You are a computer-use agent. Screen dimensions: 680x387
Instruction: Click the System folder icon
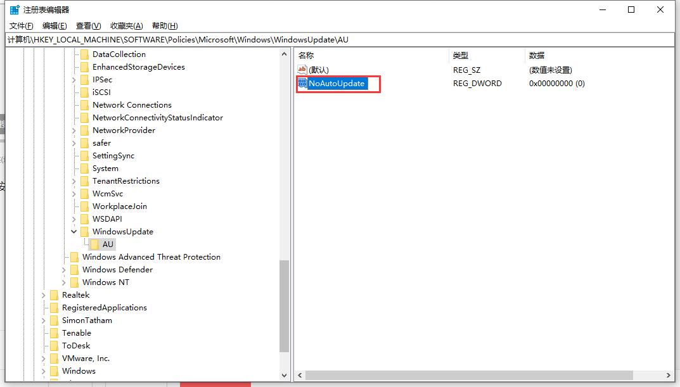pos(84,168)
